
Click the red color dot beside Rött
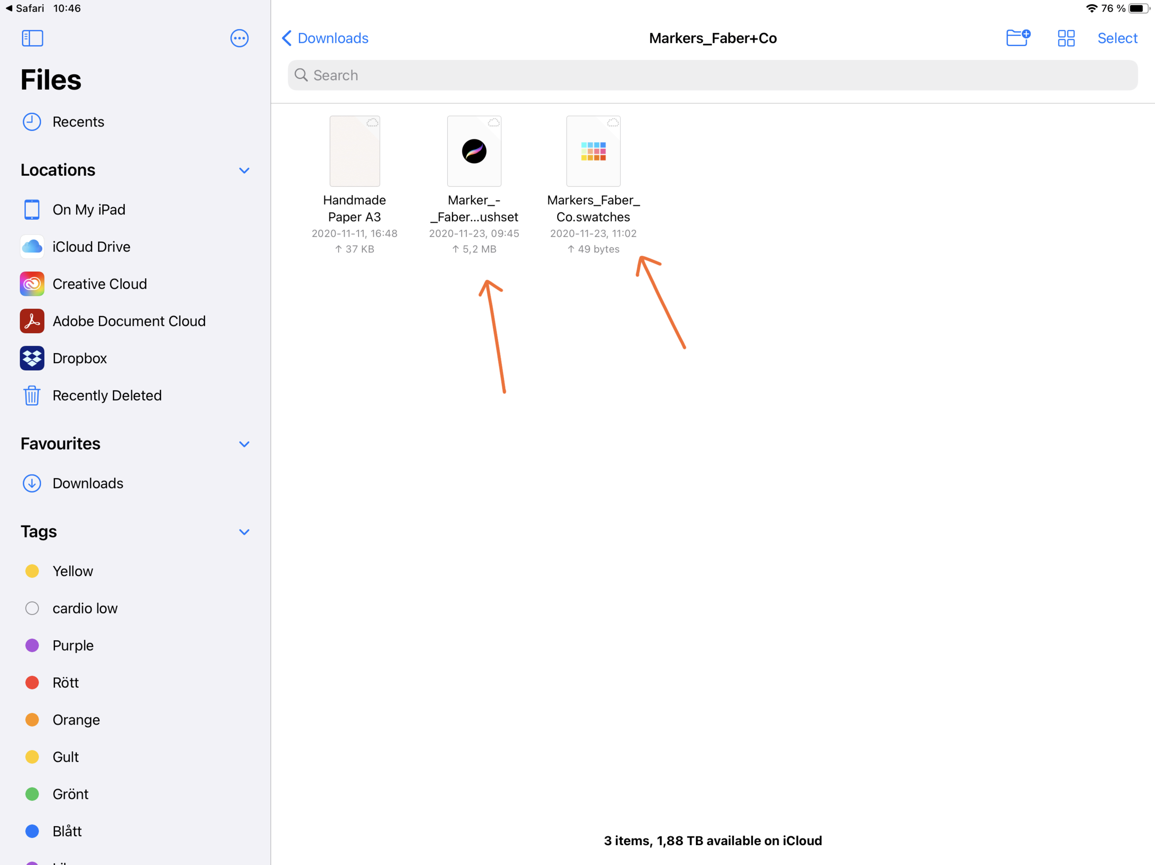32,682
